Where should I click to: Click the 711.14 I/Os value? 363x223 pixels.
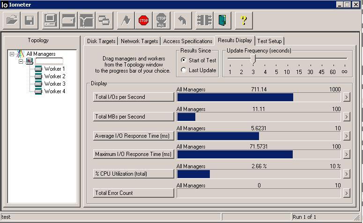[259, 89]
